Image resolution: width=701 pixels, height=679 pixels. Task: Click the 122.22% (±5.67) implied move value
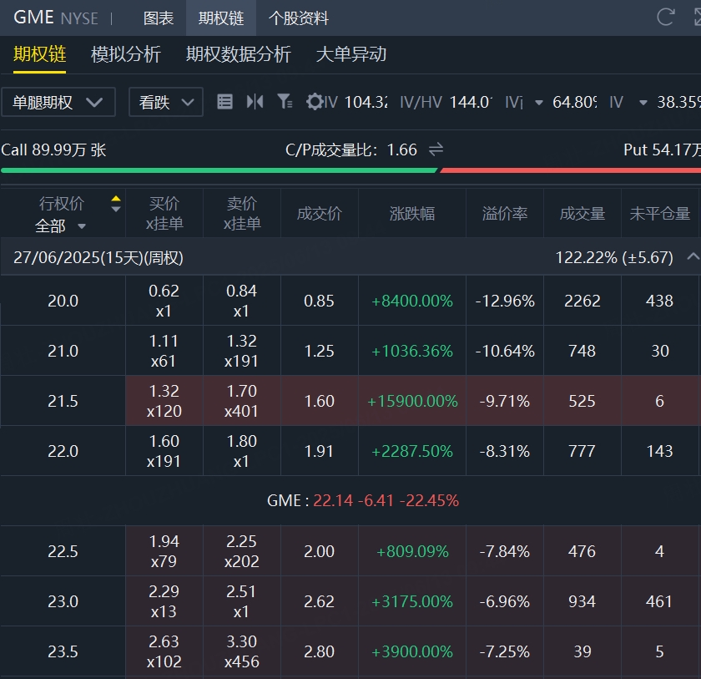(614, 257)
